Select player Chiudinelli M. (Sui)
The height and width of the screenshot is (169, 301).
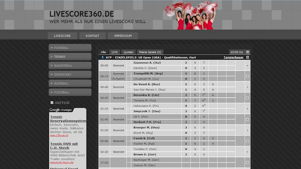point(147,79)
